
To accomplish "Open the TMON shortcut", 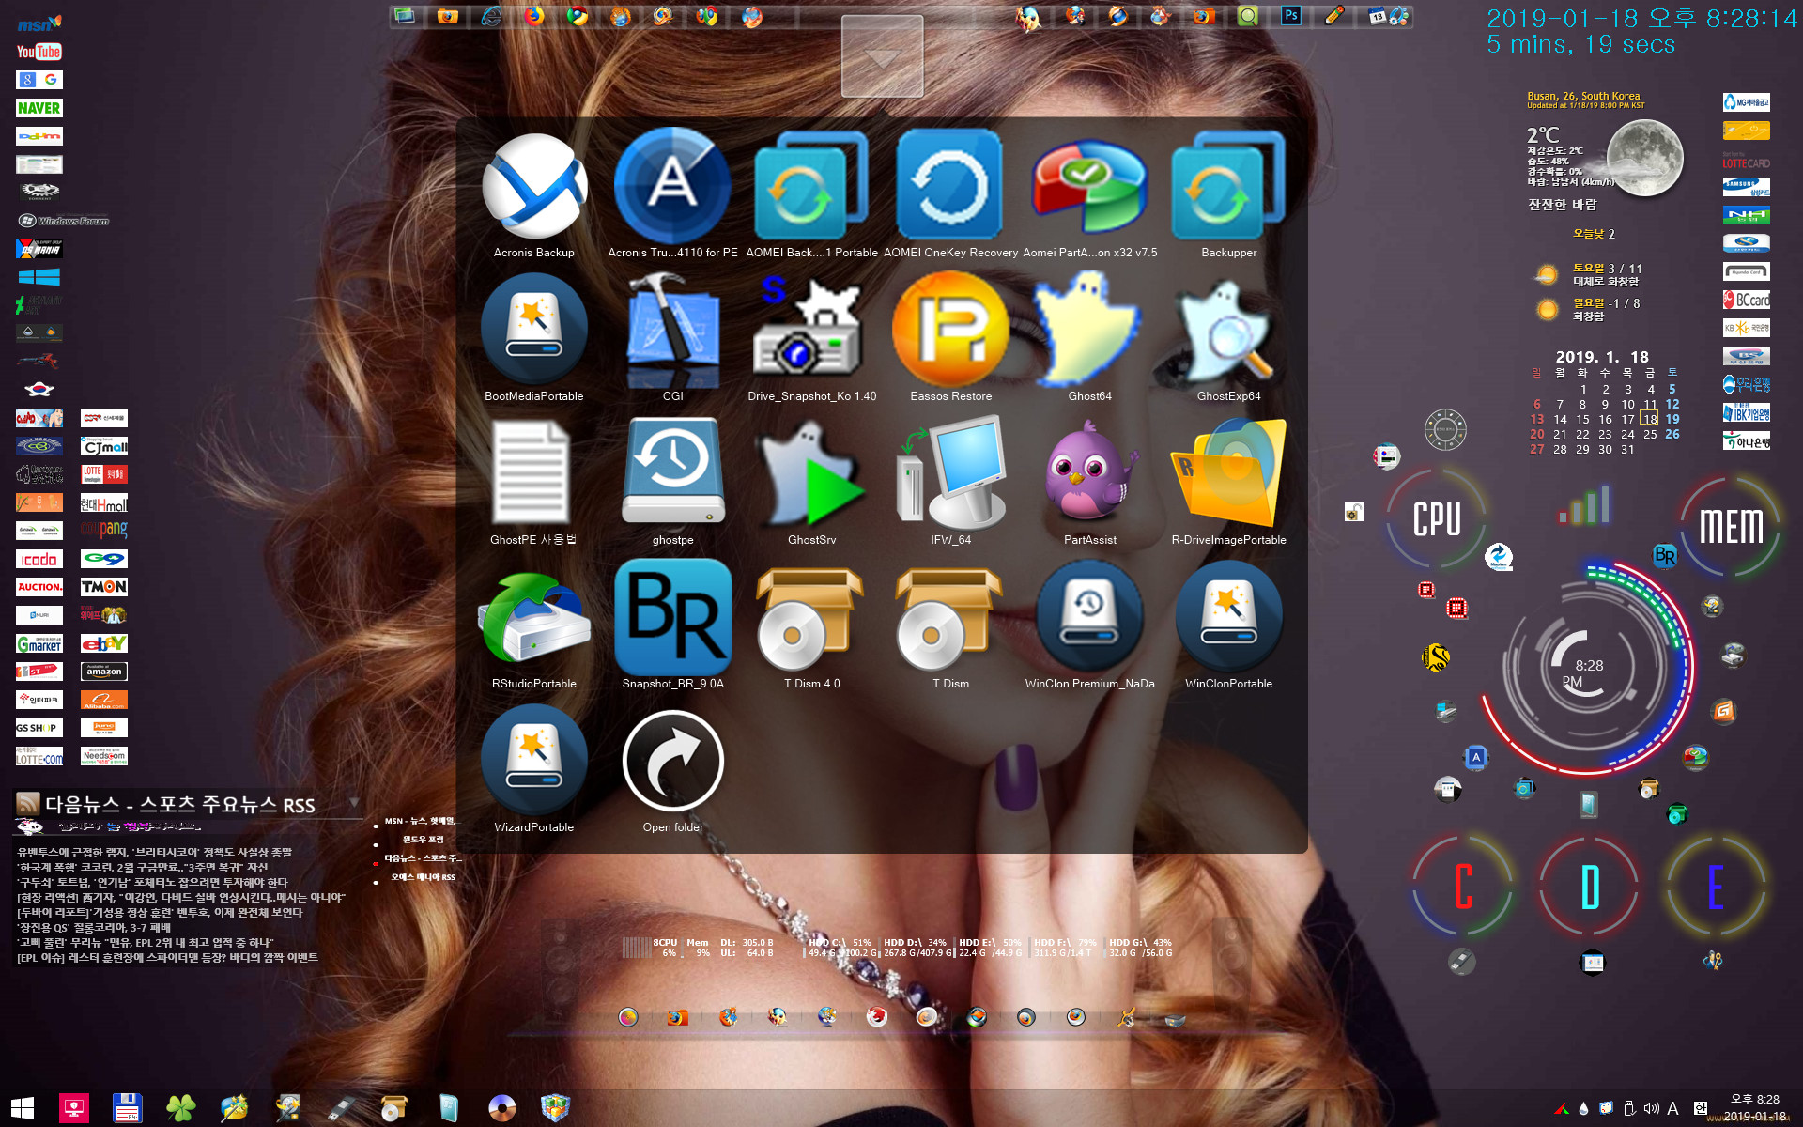I will point(104,587).
